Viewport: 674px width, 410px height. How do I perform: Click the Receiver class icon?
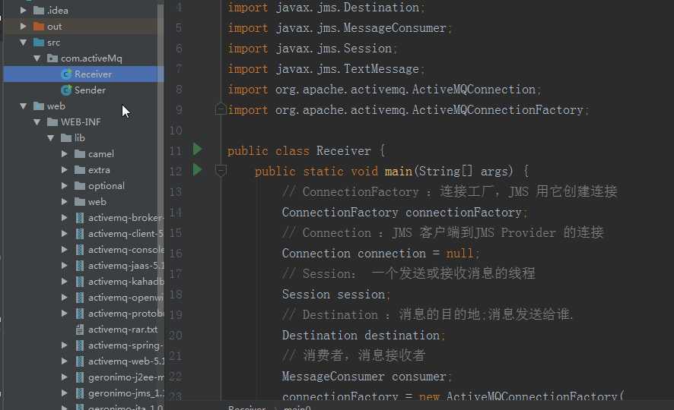66,74
